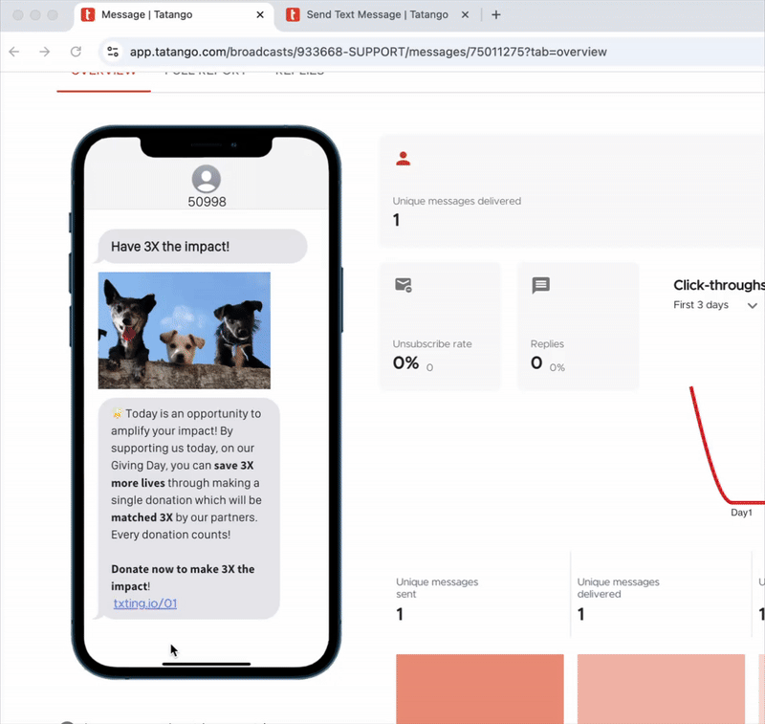
Task: Click the dark salmon Unique messages sent bar
Action: click(479, 689)
